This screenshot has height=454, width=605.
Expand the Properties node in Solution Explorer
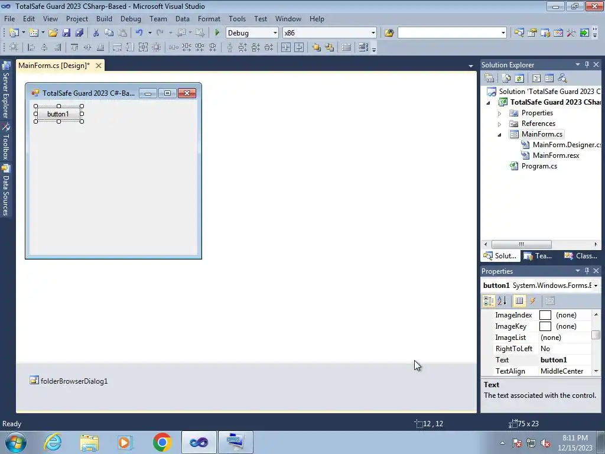click(499, 113)
